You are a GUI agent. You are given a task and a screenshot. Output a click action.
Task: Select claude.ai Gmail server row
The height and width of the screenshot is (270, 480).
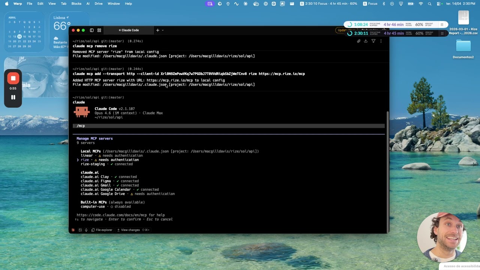pos(109,185)
